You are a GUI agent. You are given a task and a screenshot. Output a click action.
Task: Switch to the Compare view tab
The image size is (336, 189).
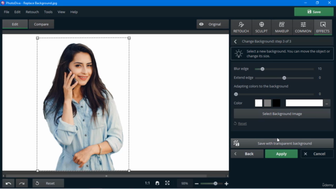click(x=41, y=24)
